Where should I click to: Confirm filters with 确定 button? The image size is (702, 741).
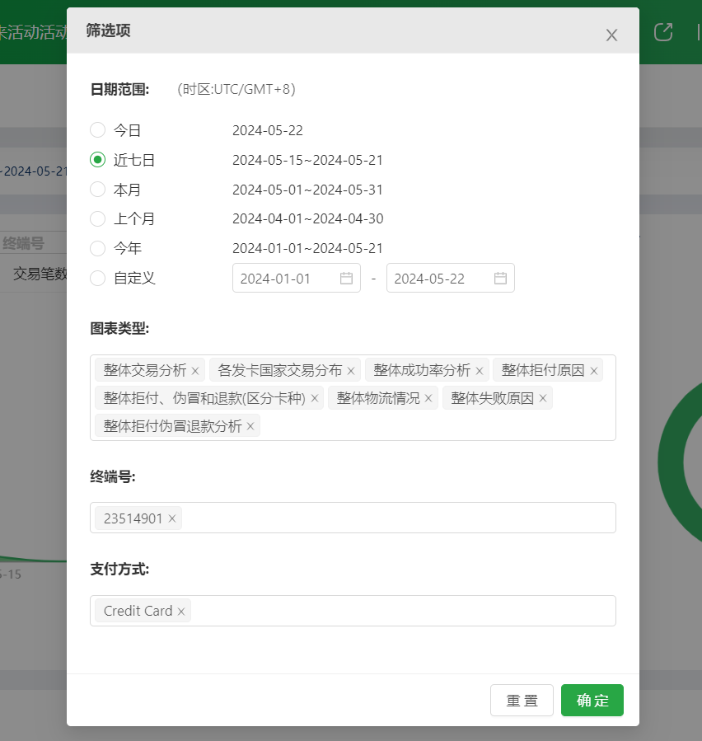[592, 701]
